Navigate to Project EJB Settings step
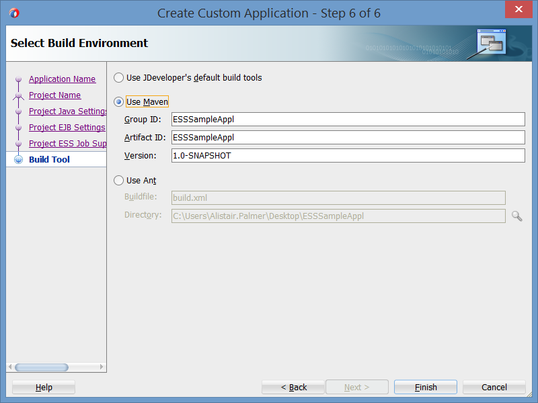The image size is (538, 403). [x=67, y=128]
